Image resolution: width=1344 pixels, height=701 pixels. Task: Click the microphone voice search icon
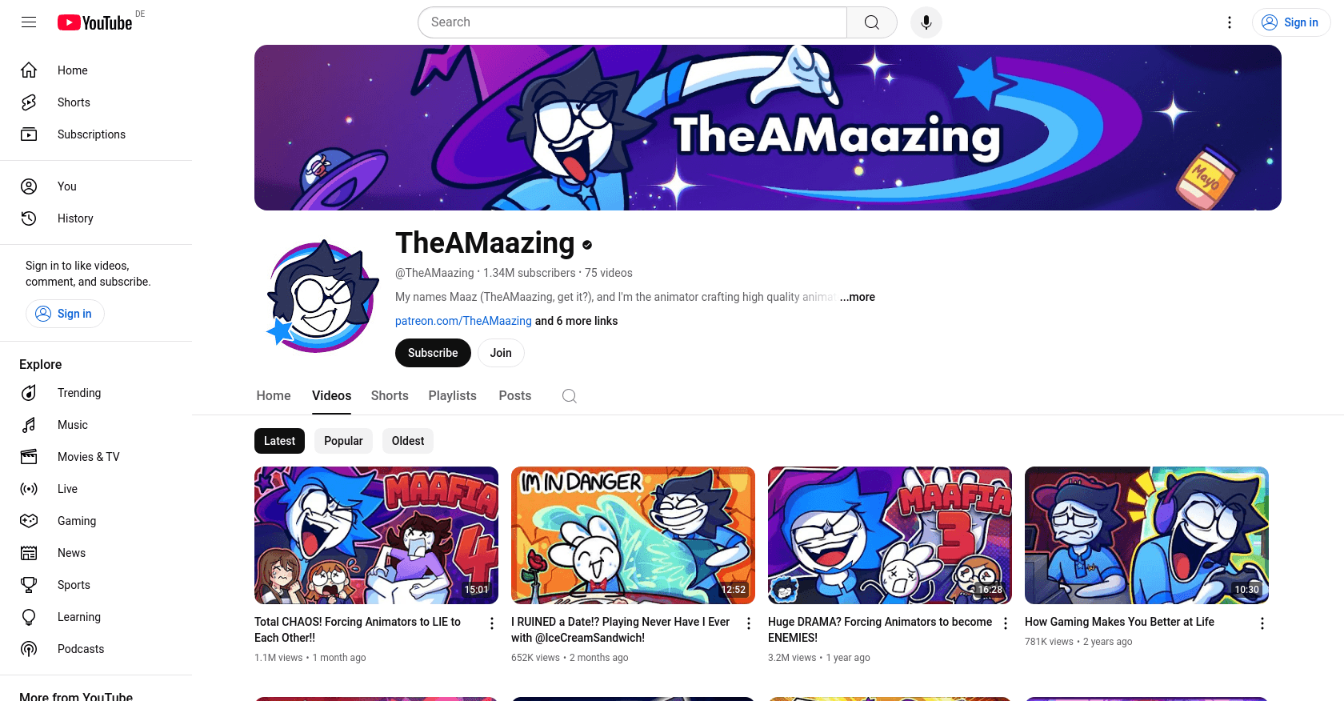926,22
